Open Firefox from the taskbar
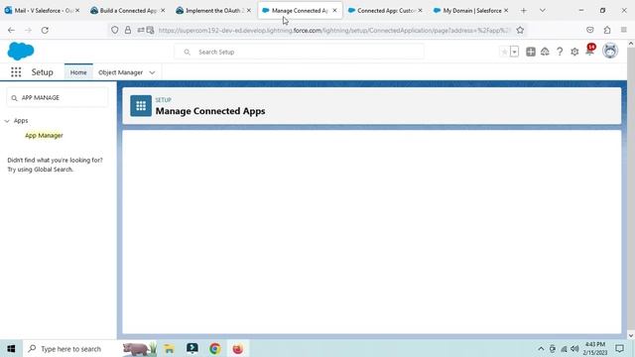The width and height of the screenshot is (635, 357). click(x=238, y=348)
